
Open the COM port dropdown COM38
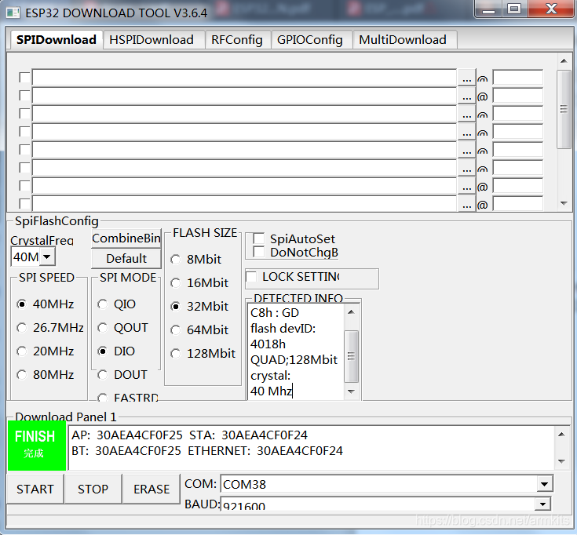click(544, 484)
